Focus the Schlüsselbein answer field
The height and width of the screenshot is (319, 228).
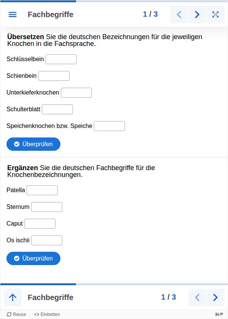pos(61,59)
